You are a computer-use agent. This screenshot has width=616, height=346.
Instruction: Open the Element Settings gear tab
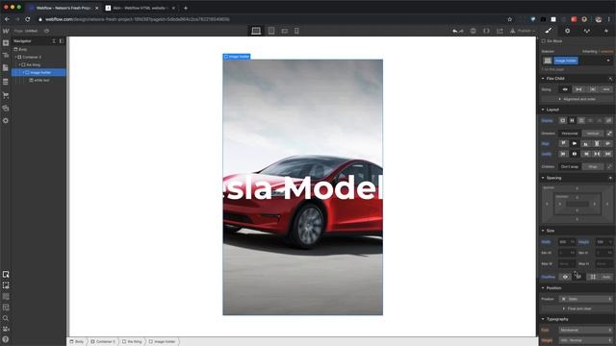click(567, 31)
